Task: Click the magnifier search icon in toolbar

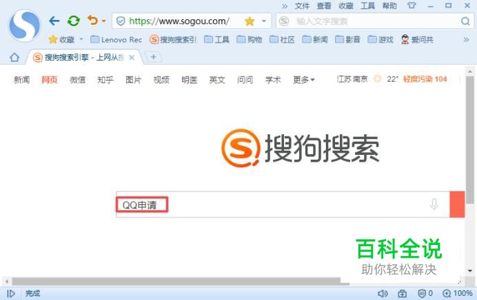Action: [x=465, y=21]
